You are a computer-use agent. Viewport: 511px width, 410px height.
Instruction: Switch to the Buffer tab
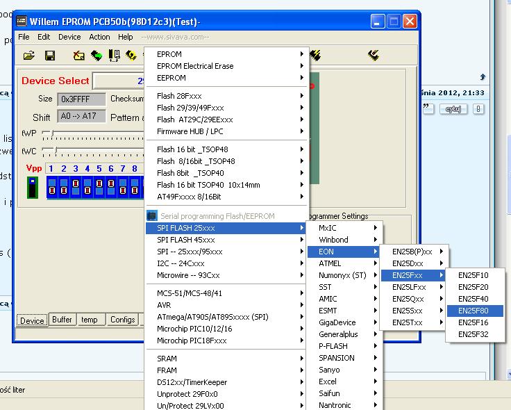pos(62,320)
